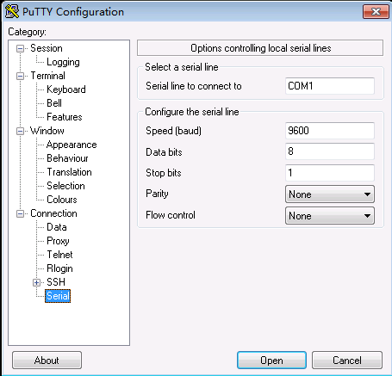Image resolution: width=392 pixels, height=376 pixels.
Task: Select the Bell category
Action: pyautogui.click(x=54, y=103)
